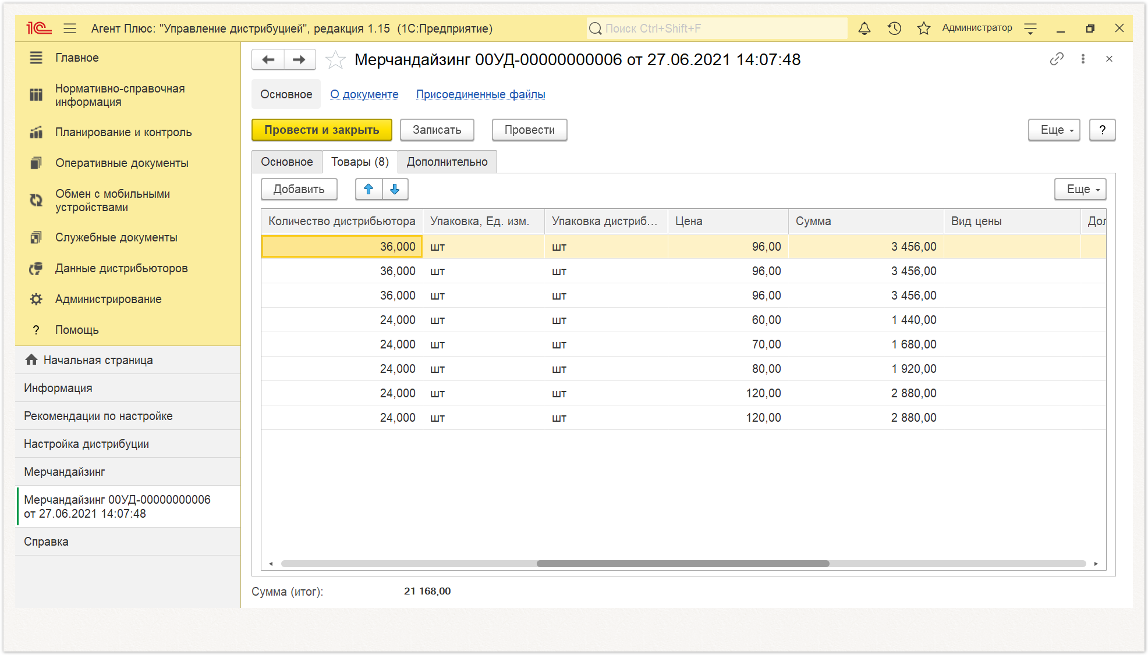Open the notifications bell
The height and width of the screenshot is (655, 1148).
864,28
